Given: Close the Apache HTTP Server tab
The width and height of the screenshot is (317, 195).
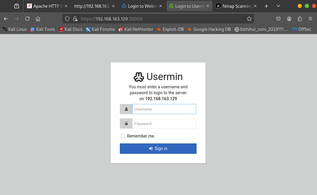Looking at the screenshot, I should pyautogui.click(x=66, y=6).
